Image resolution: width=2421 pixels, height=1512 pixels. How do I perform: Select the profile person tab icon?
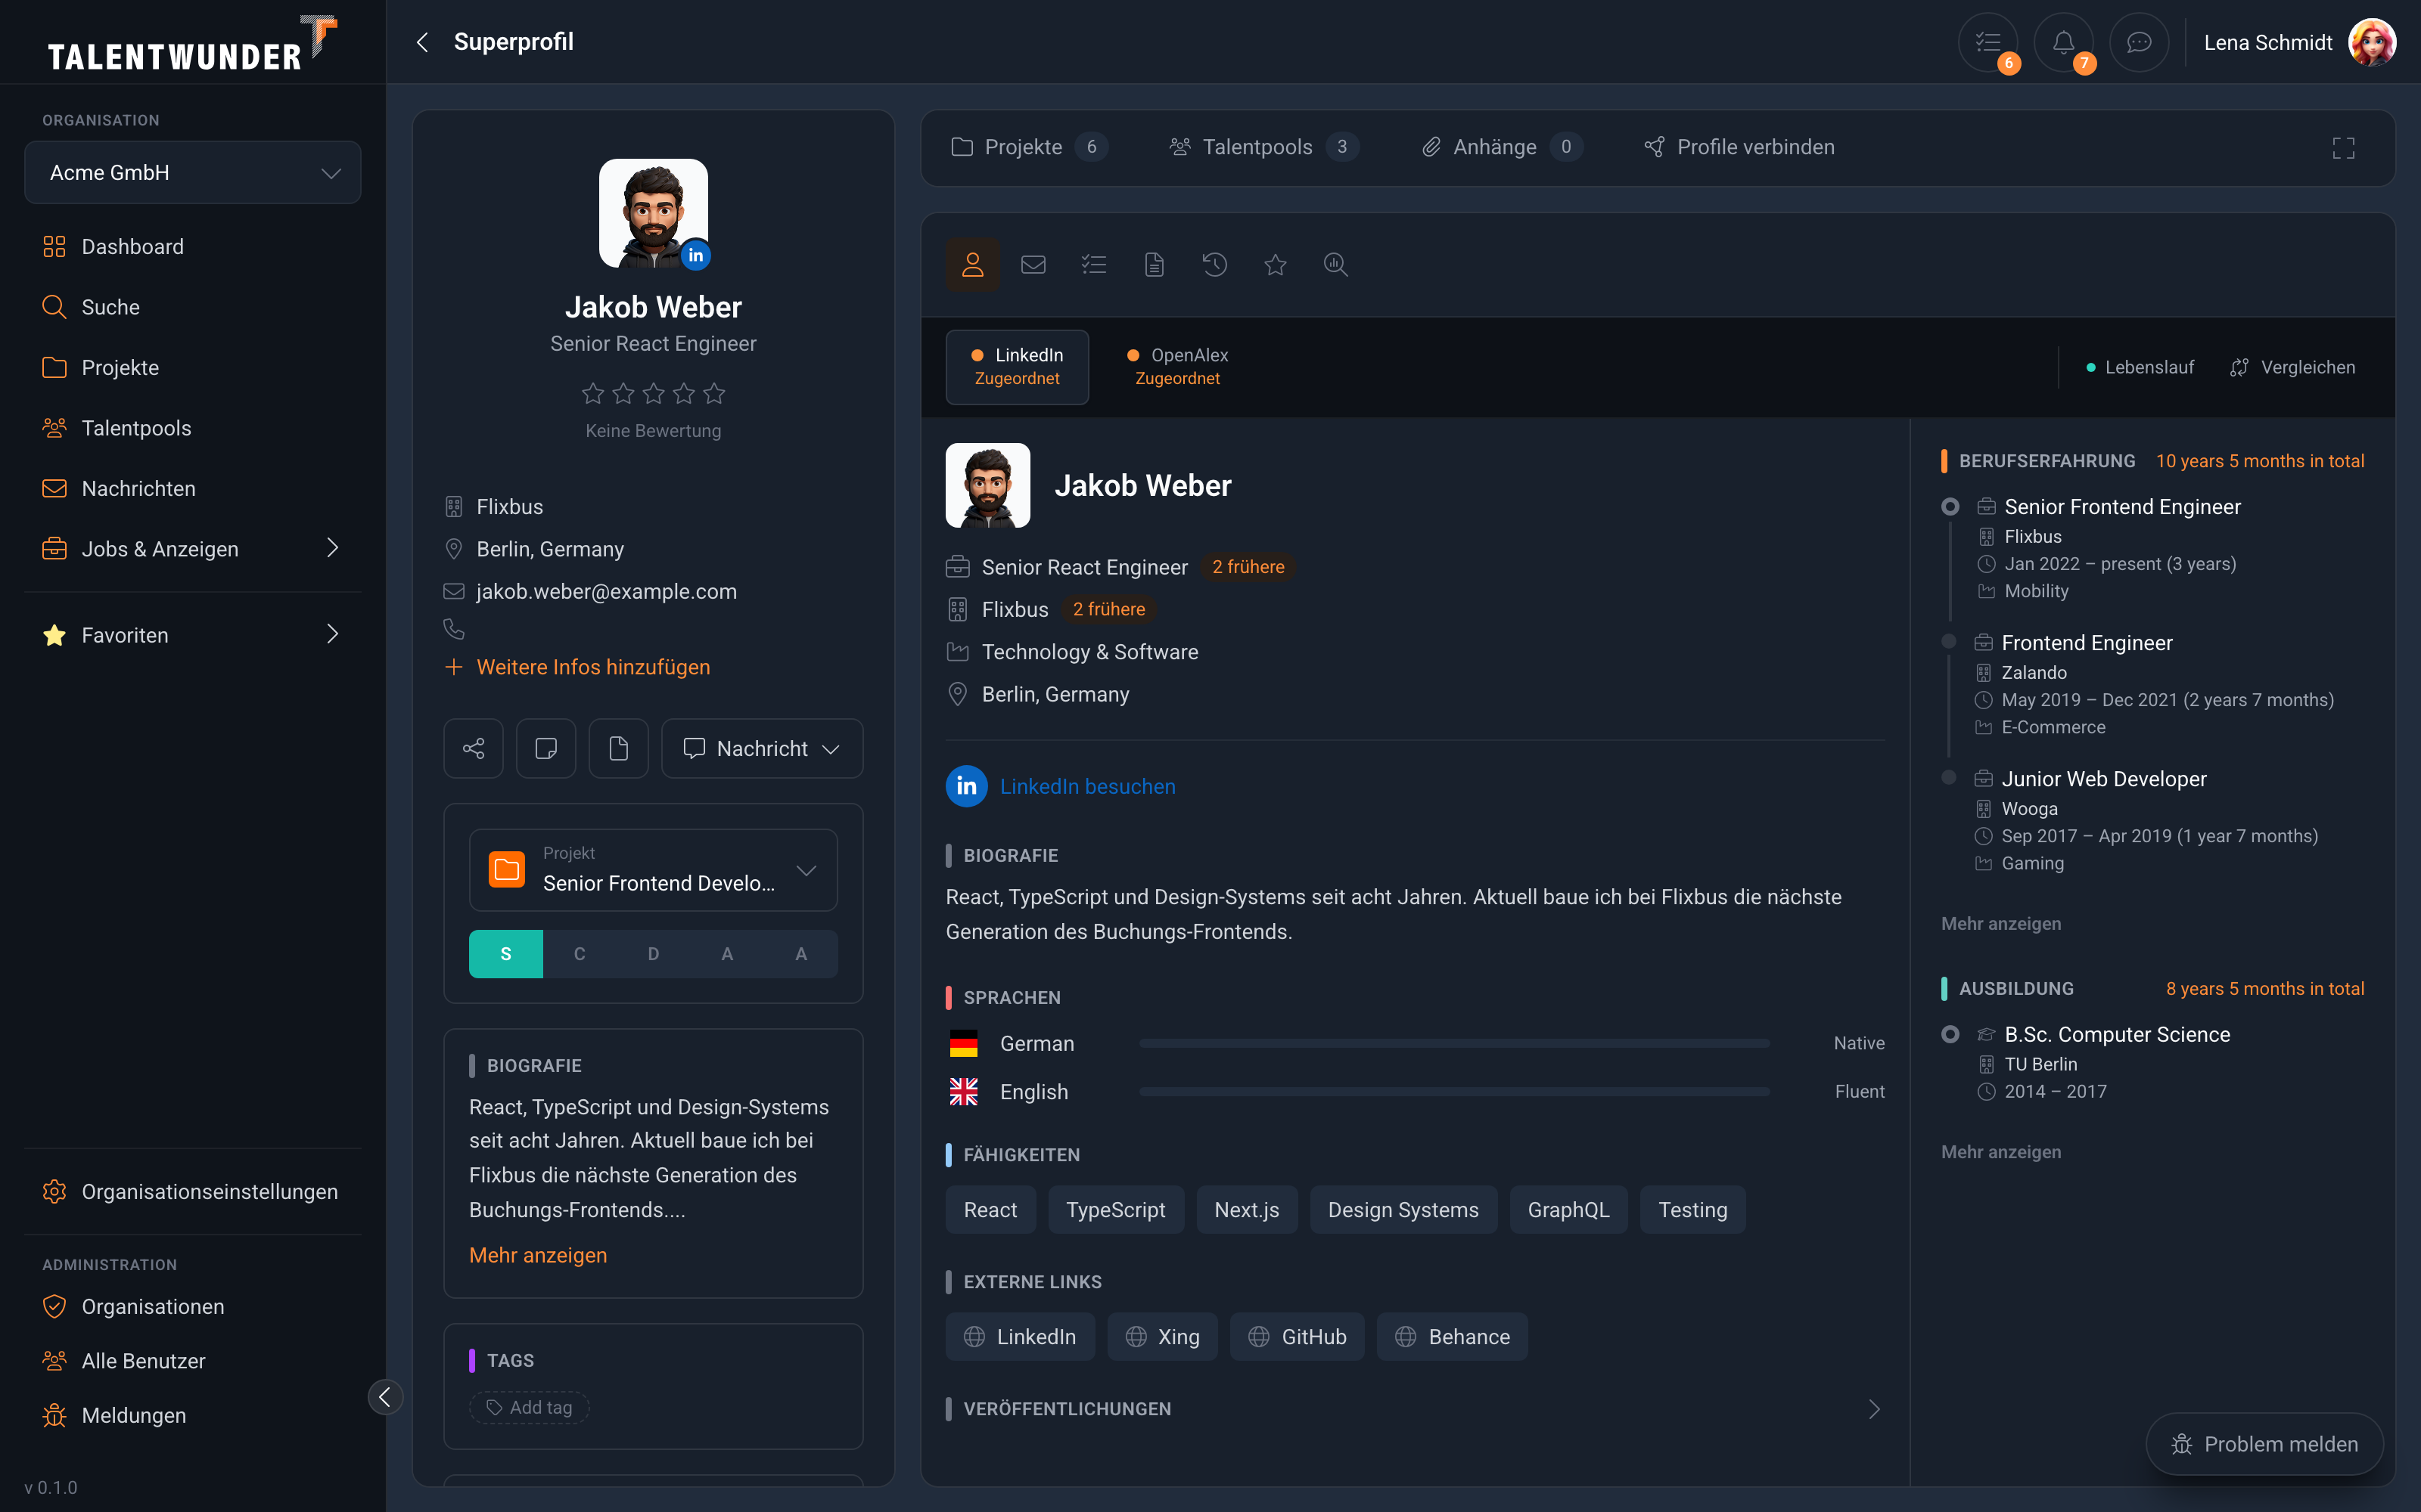click(972, 265)
